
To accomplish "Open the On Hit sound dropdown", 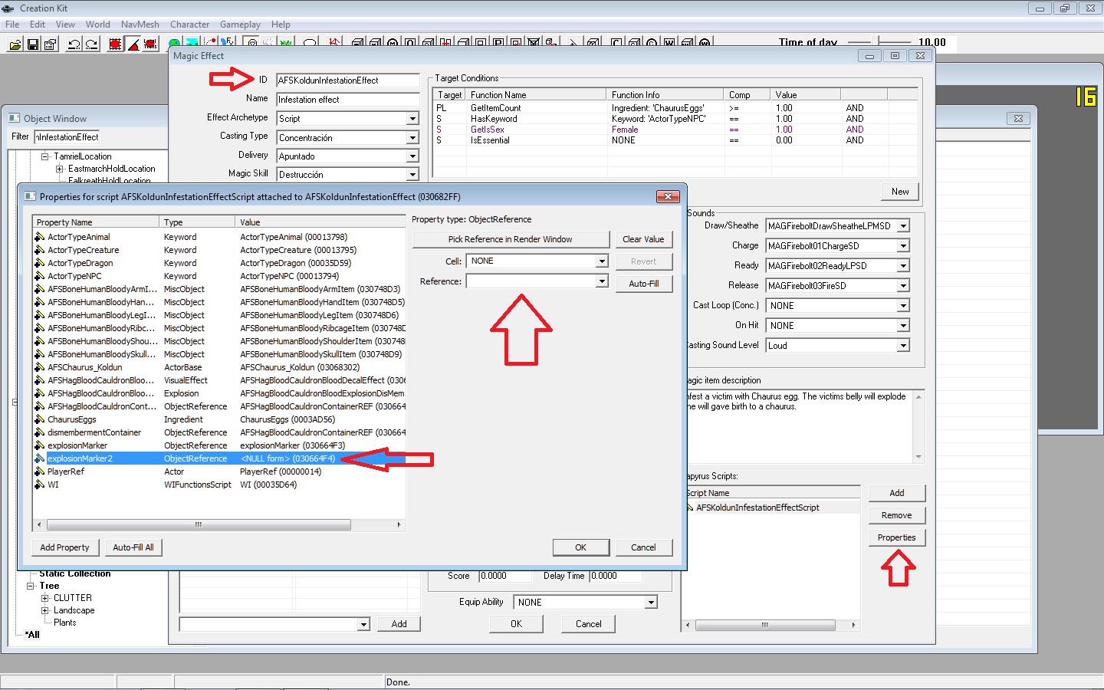I will click(x=903, y=326).
